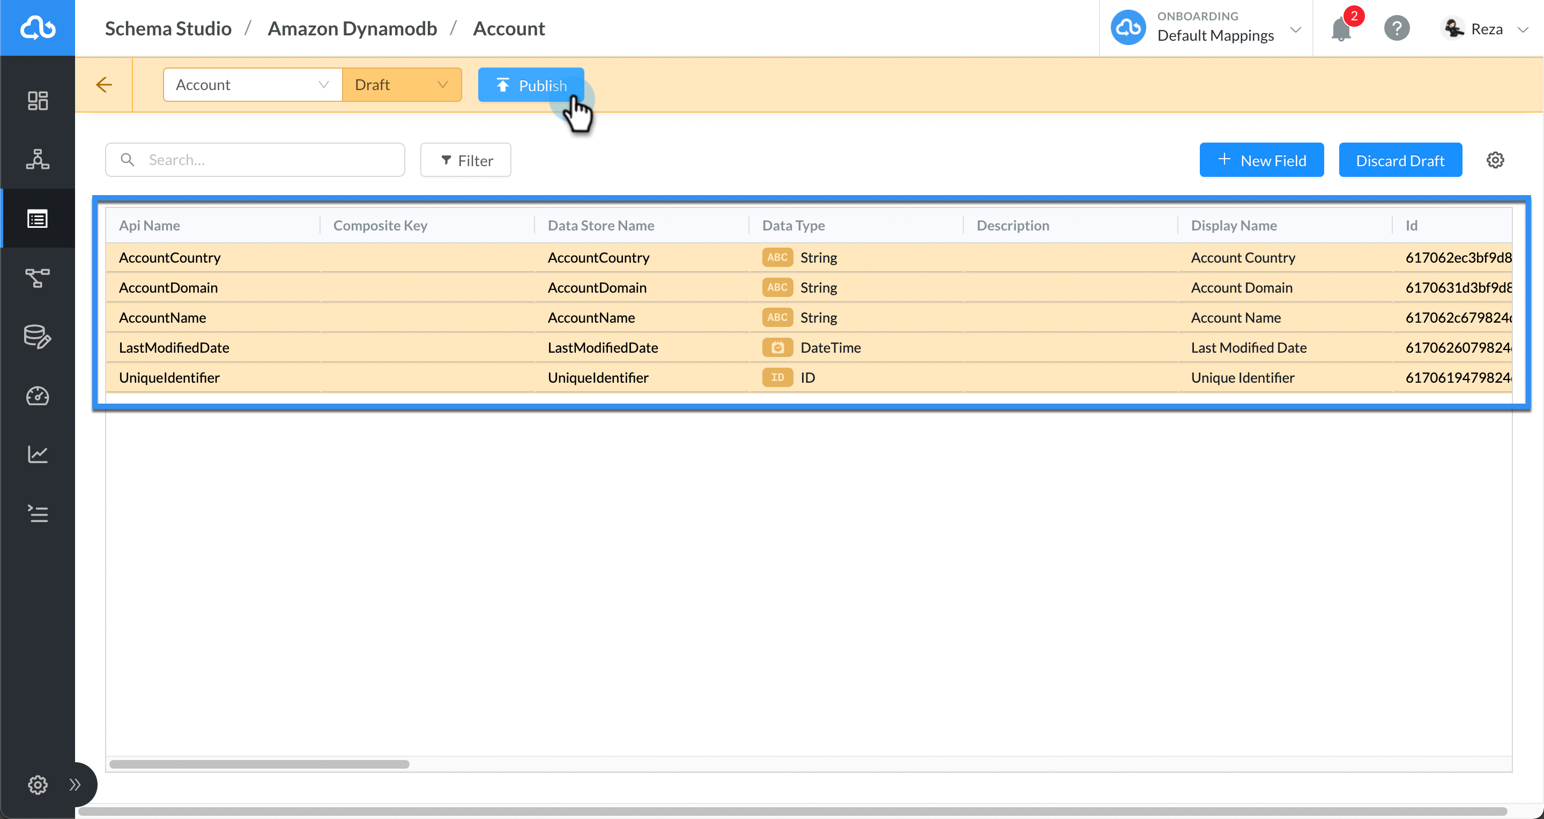
Task: Click AccountCountry in Data Store Name column
Action: coord(598,258)
